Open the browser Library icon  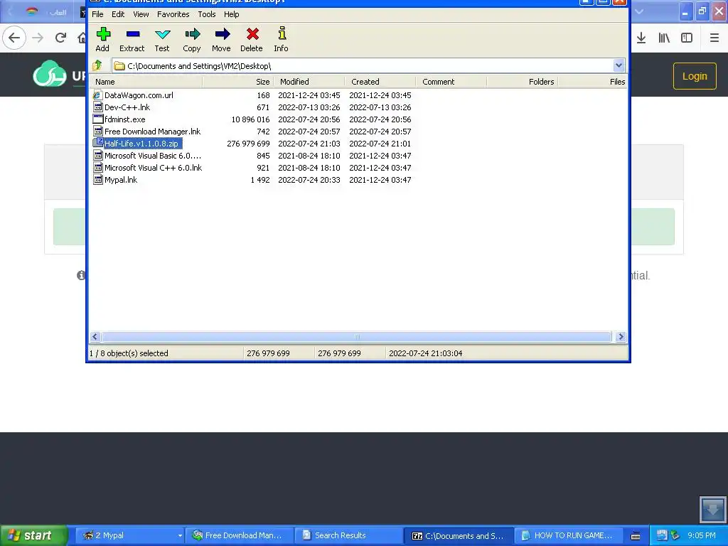[664, 38]
